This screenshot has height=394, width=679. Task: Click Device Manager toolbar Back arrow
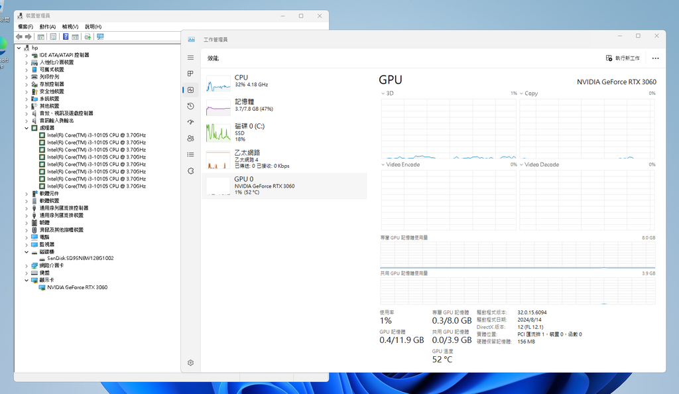19,36
